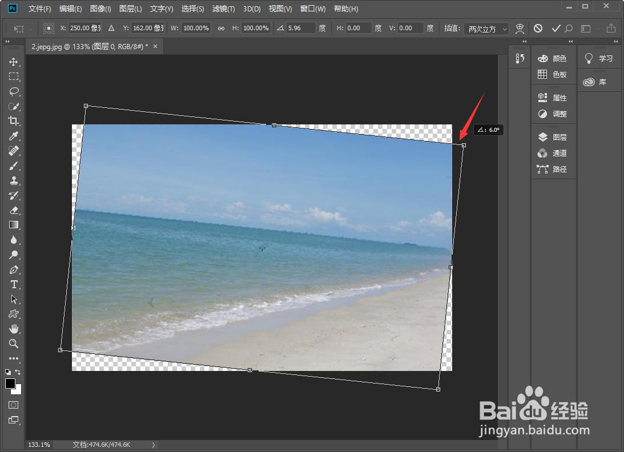Expand the tools panel double-arrow
624x452 pixels.
pyautogui.click(x=7, y=42)
